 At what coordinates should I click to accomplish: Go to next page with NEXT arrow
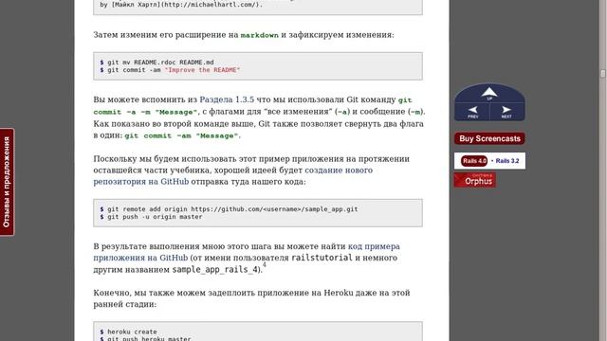(506, 112)
